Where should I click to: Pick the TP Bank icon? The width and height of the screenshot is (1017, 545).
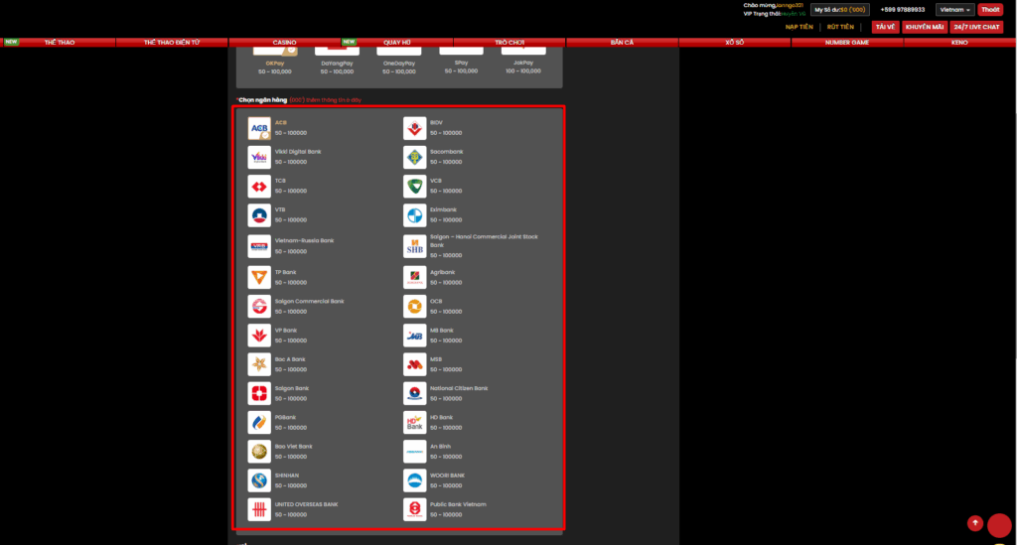[x=259, y=277]
